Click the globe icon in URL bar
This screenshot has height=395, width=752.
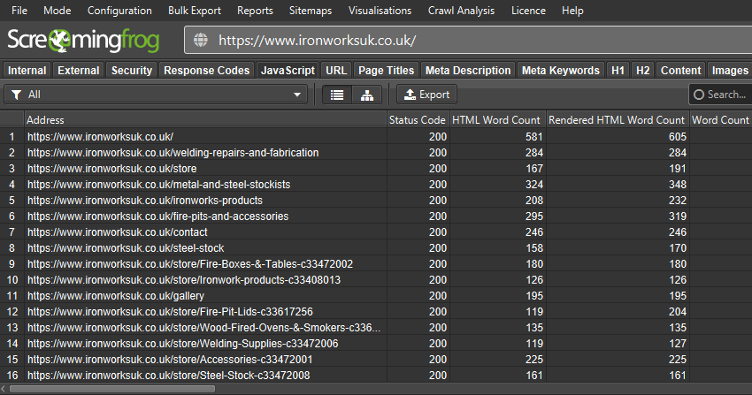[201, 41]
